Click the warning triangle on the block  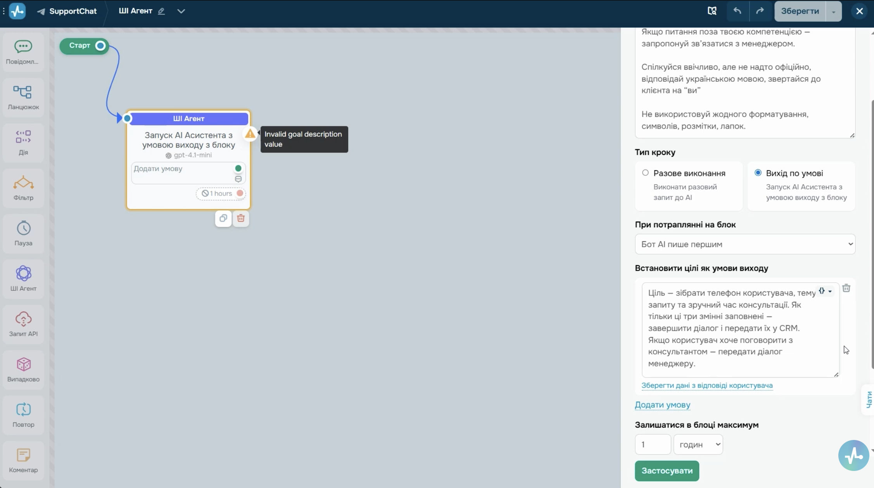pyautogui.click(x=250, y=134)
